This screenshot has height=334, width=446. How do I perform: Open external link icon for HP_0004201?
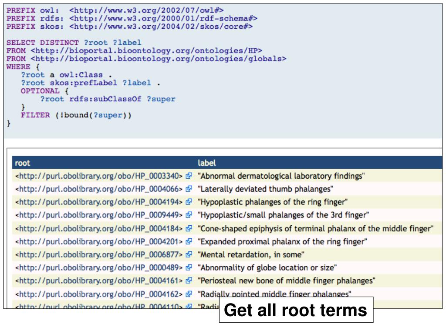tap(189, 241)
